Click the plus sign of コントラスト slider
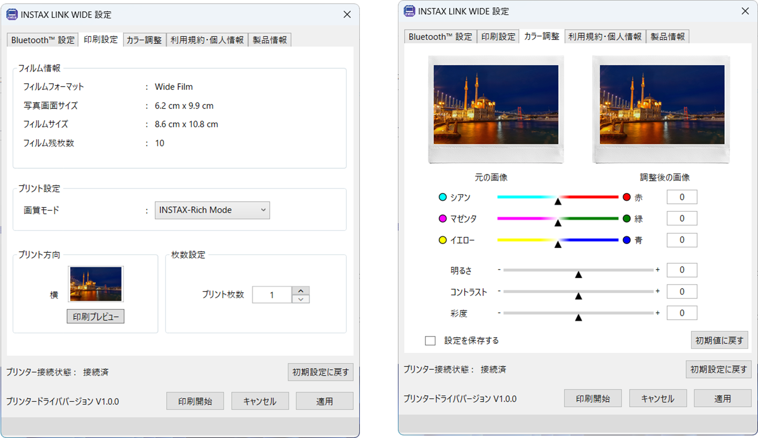Image resolution: width=758 pixels, height=438 pixels. (x=658, y=291)
